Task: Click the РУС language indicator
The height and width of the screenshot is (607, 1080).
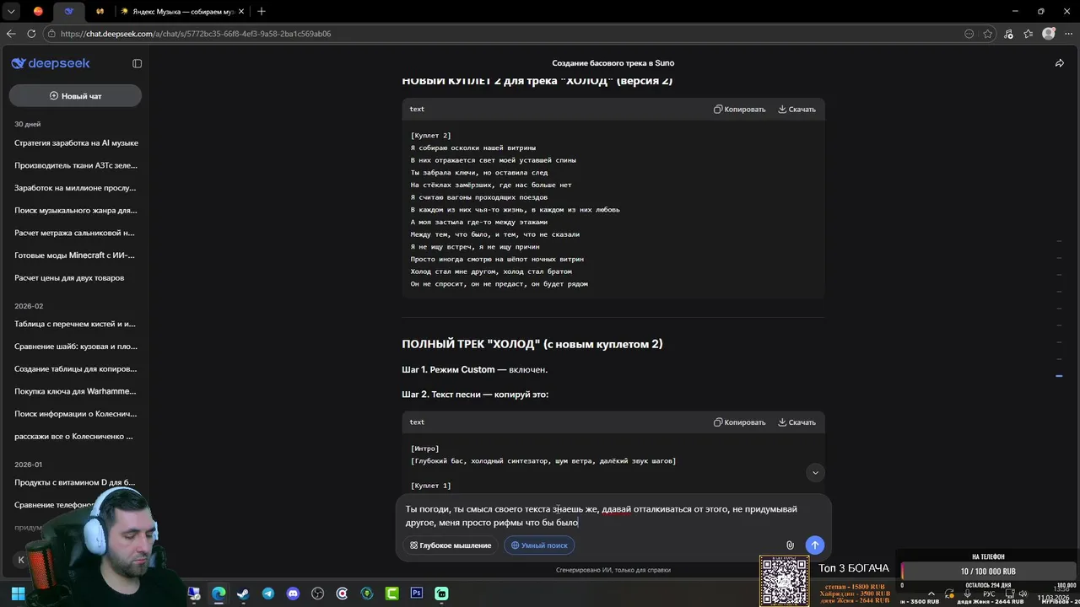Action: (x=989, y=594)
